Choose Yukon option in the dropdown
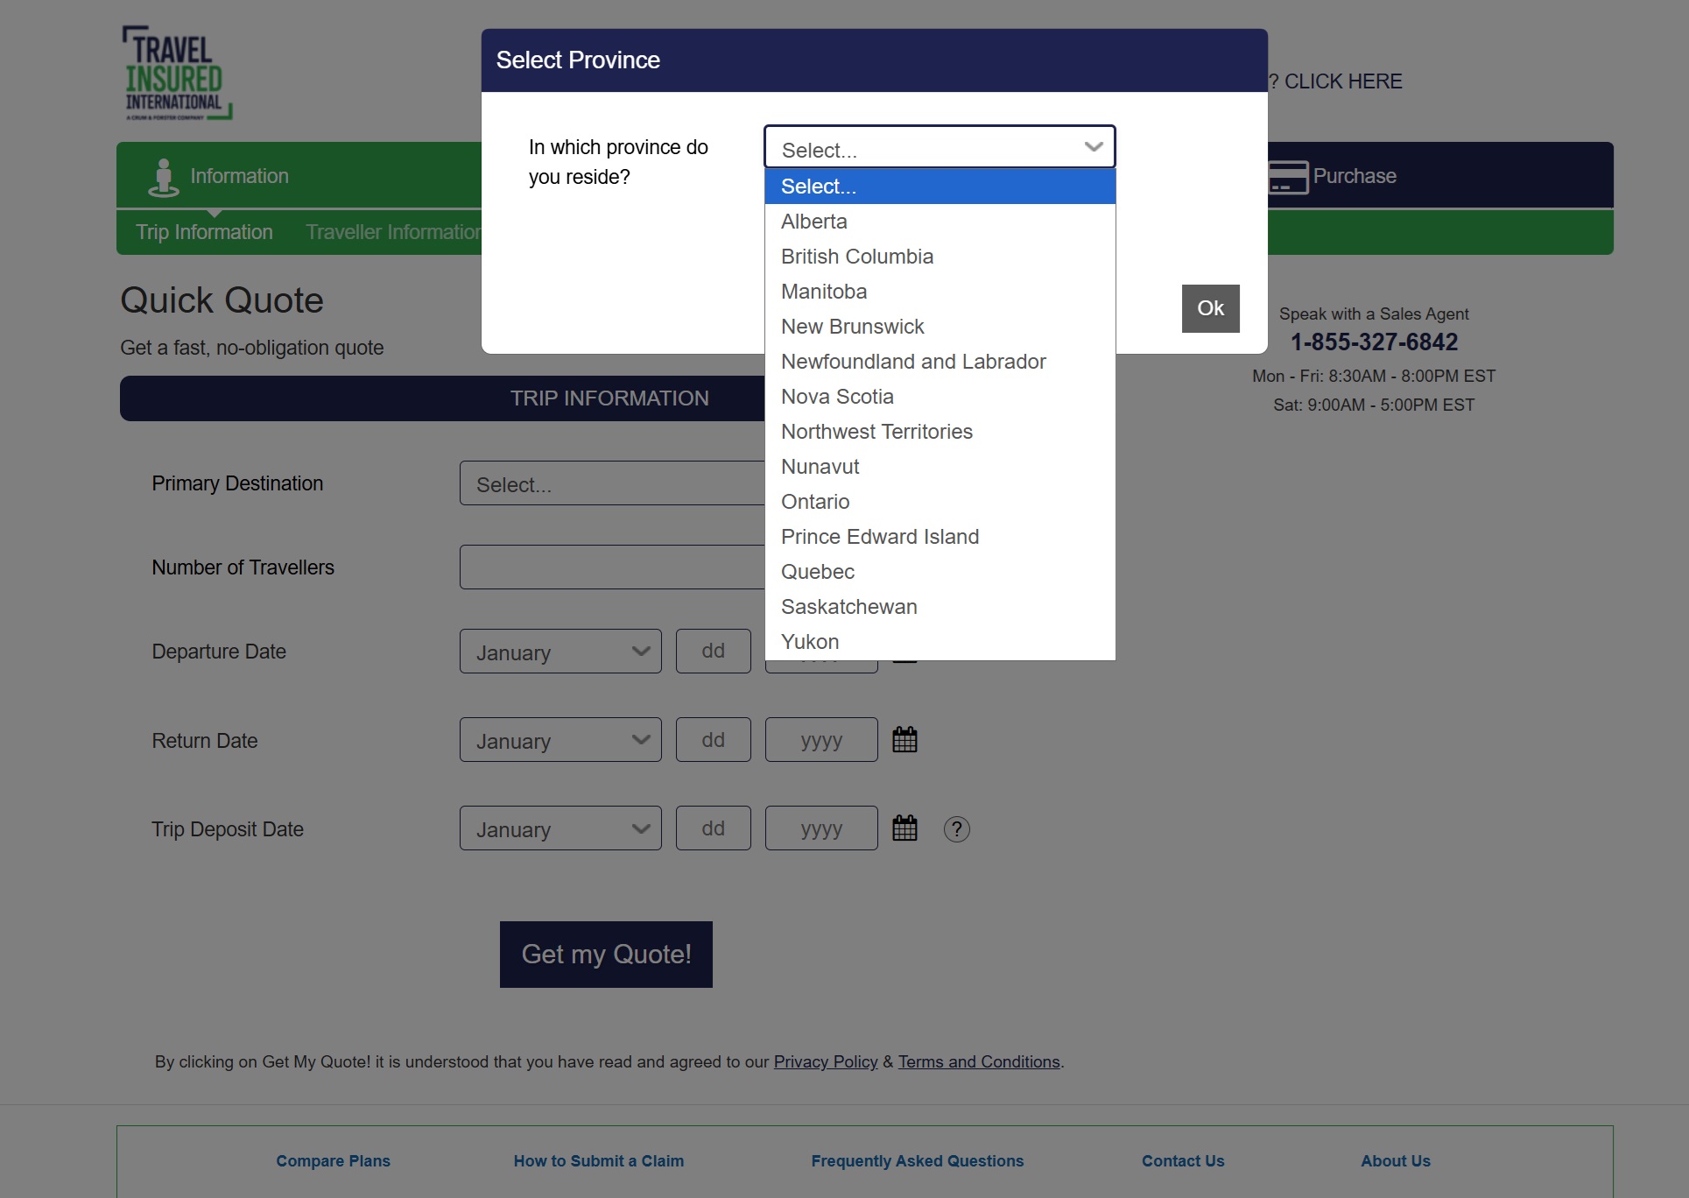 809,642
